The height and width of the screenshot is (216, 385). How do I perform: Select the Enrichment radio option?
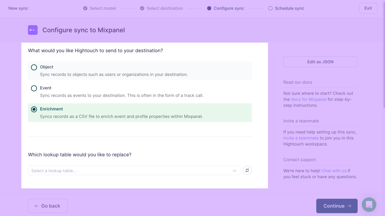point(34,109)
